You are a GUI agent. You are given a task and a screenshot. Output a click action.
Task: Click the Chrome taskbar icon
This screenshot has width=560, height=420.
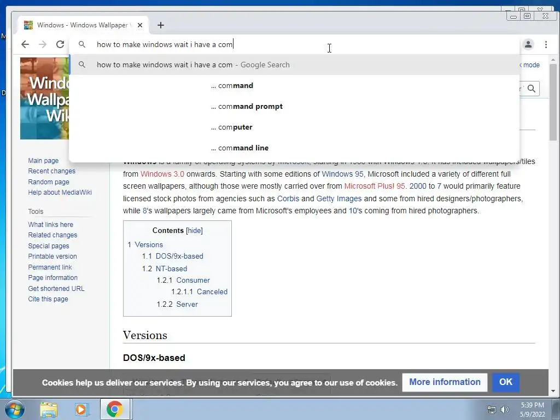114,409
